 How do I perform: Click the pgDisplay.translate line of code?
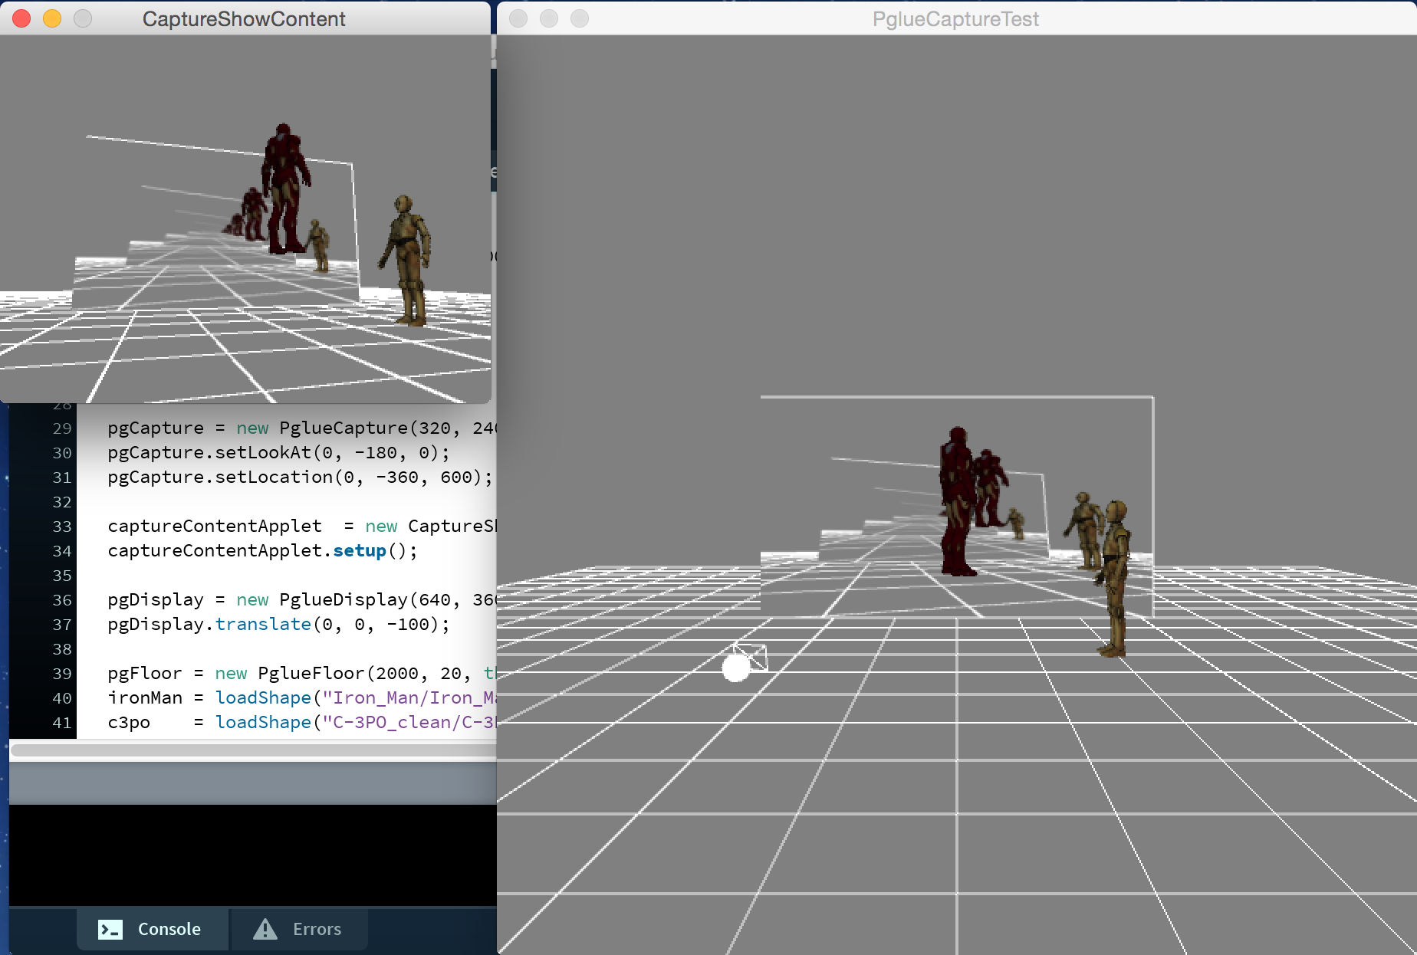click(278, 624)
